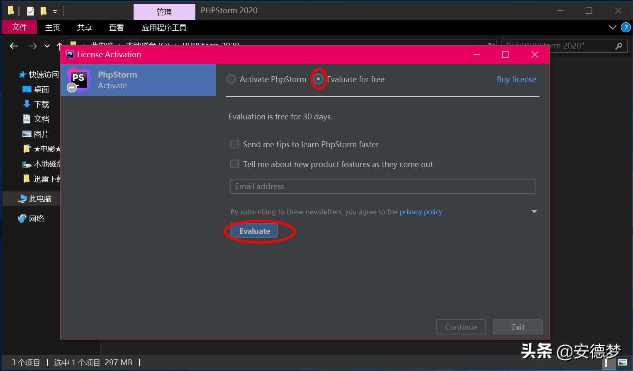The image size is (633, 371).
Task: Switch to the 主页 ribbon tab
Action: coord(52,27)
